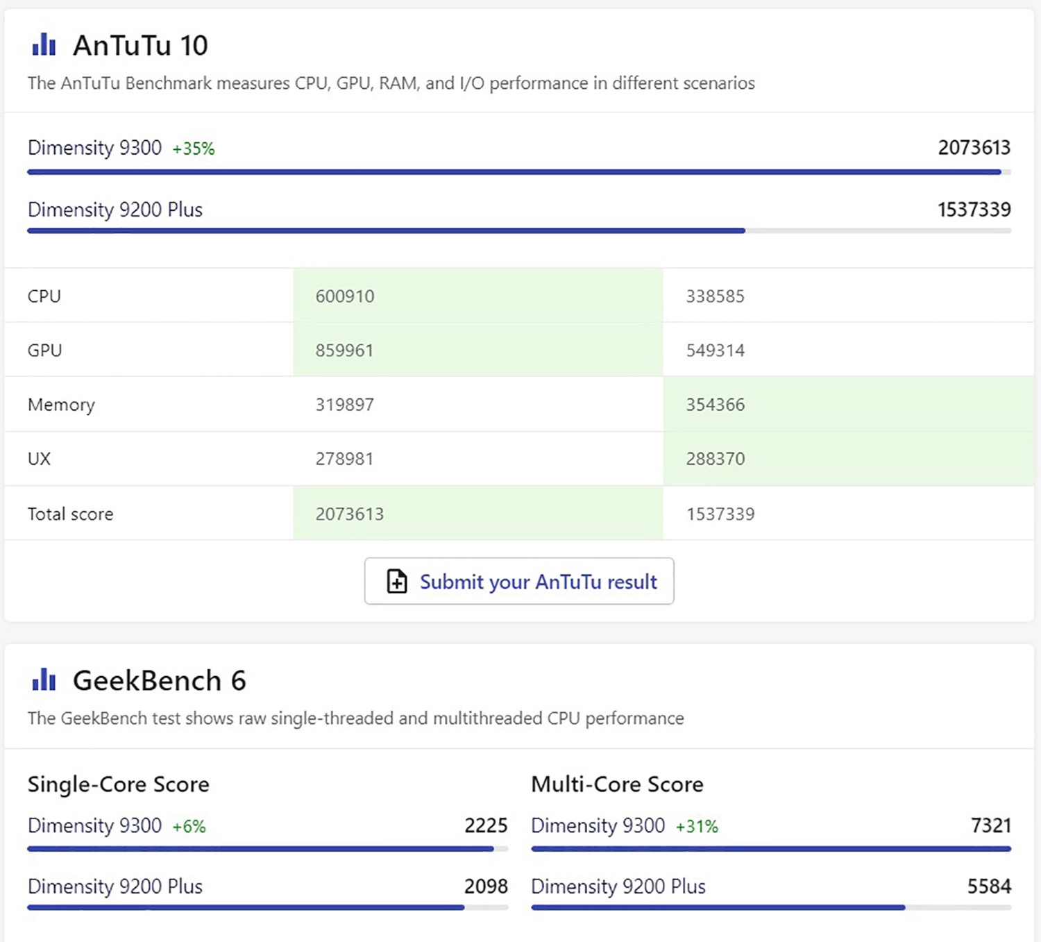
Task: Open Dimensity 9300 under Single-Core Score
Action: tap(94, 825)
